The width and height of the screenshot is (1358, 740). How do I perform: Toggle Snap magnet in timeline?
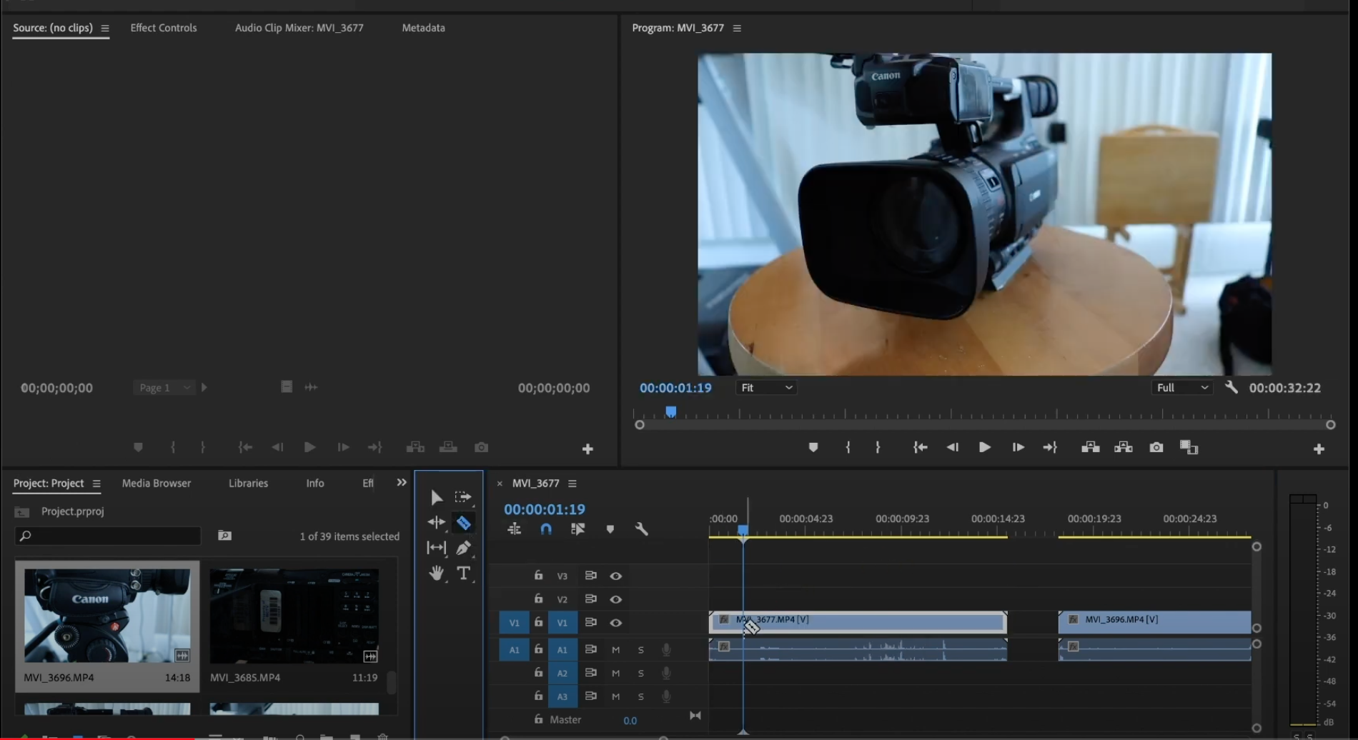pyautogui.click(x=546, y=529)
